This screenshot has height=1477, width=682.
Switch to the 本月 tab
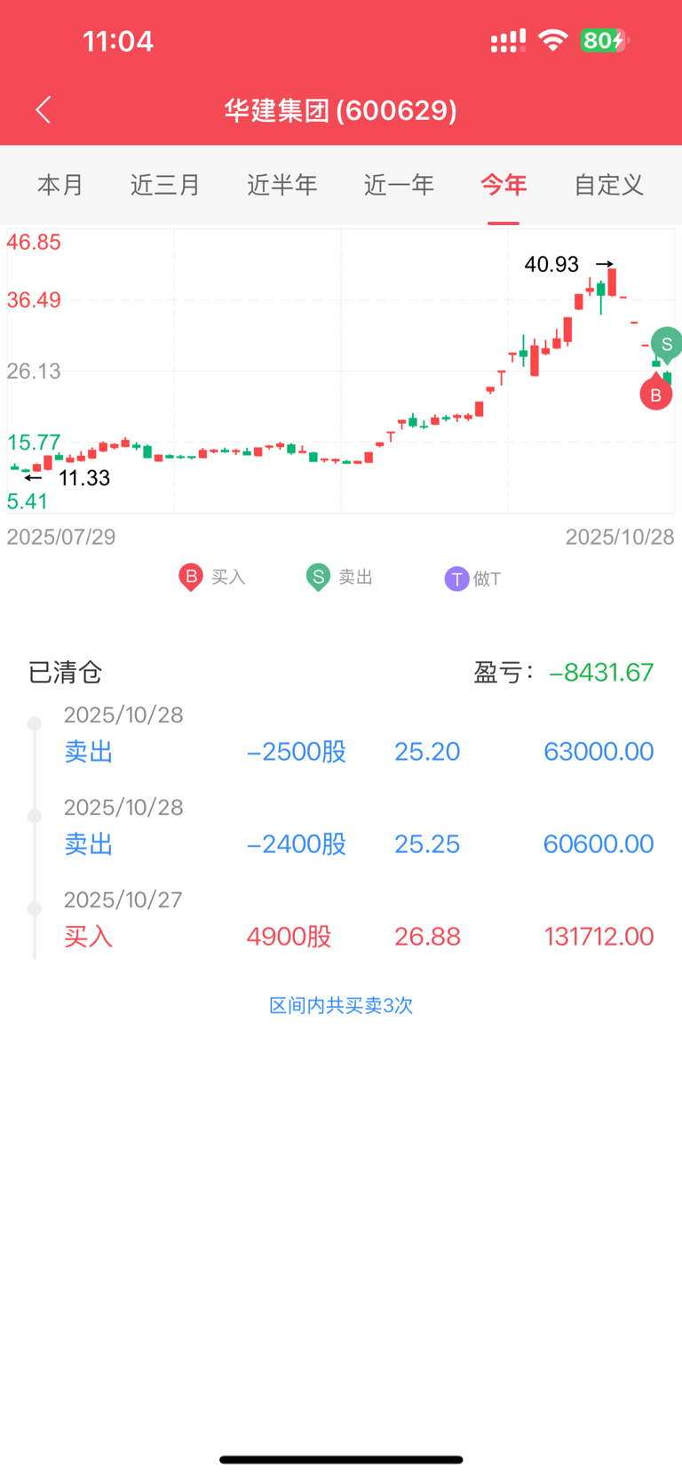point(60,185)
